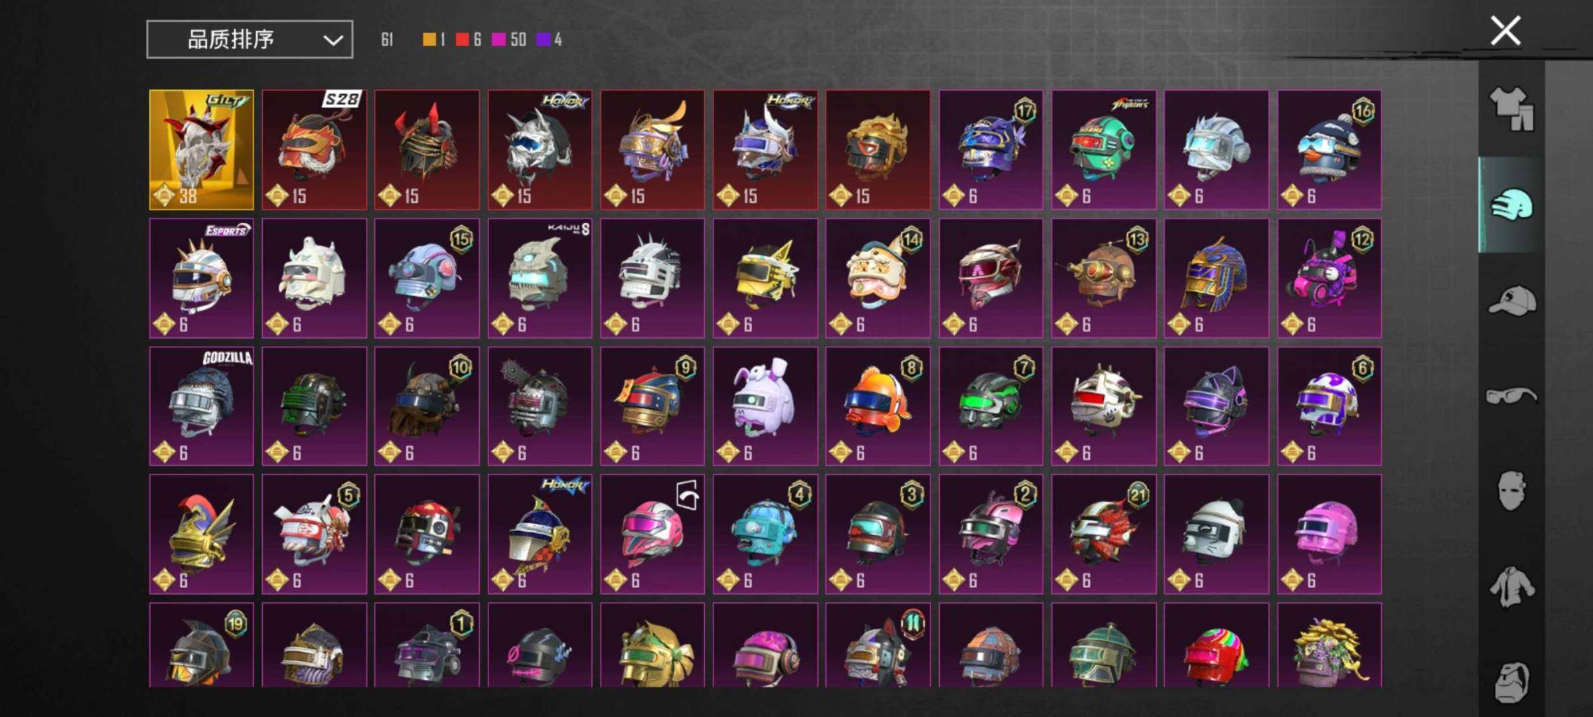
Task: Pick the Esports spiked helmet
Action: pos(201,278)
